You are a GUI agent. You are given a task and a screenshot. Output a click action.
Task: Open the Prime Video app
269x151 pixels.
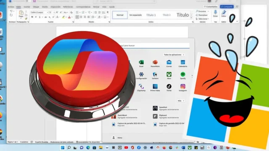tap(155, 88)
